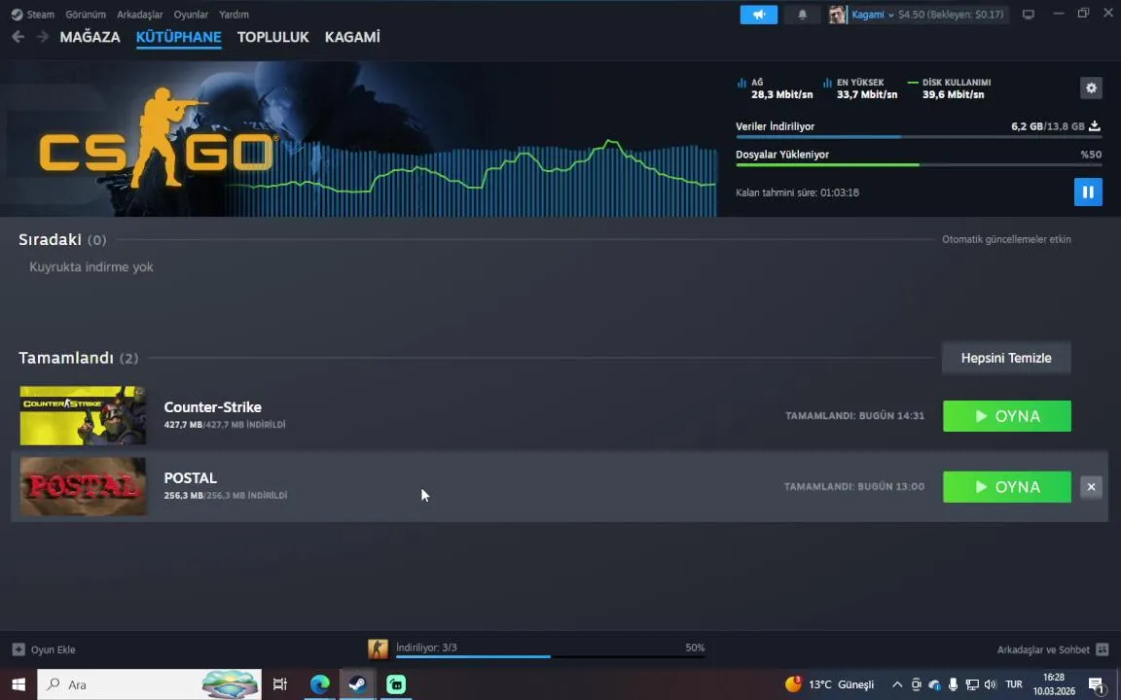Switch to the KAGAMİ tab
The width and height of the screenshot is (1121, 700).
[352, 37]
